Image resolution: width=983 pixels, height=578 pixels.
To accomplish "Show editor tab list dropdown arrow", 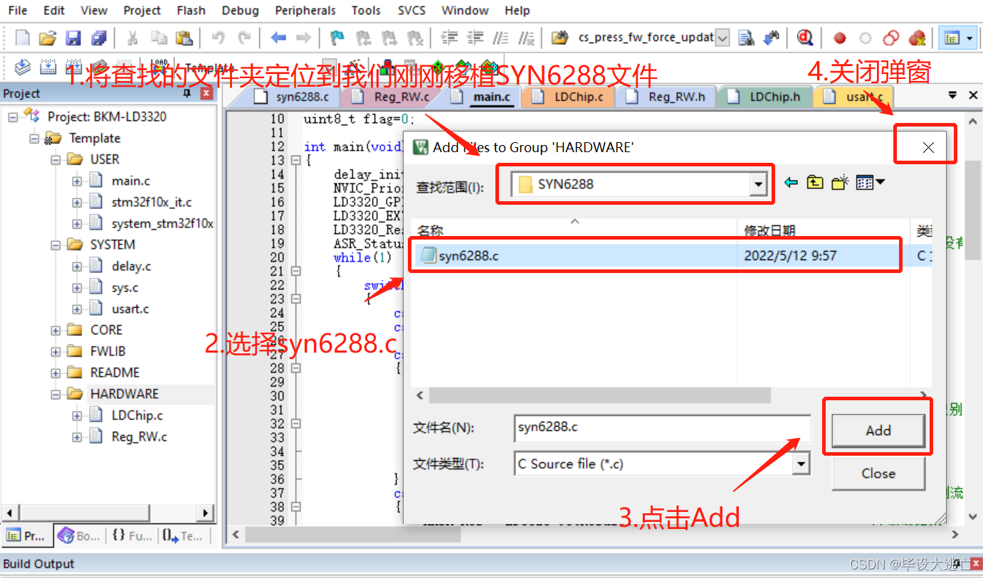I will [952, 95].
